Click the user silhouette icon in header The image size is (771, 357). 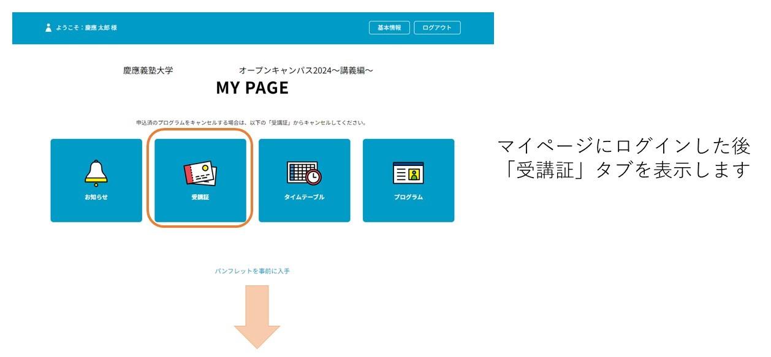(48, 28)
